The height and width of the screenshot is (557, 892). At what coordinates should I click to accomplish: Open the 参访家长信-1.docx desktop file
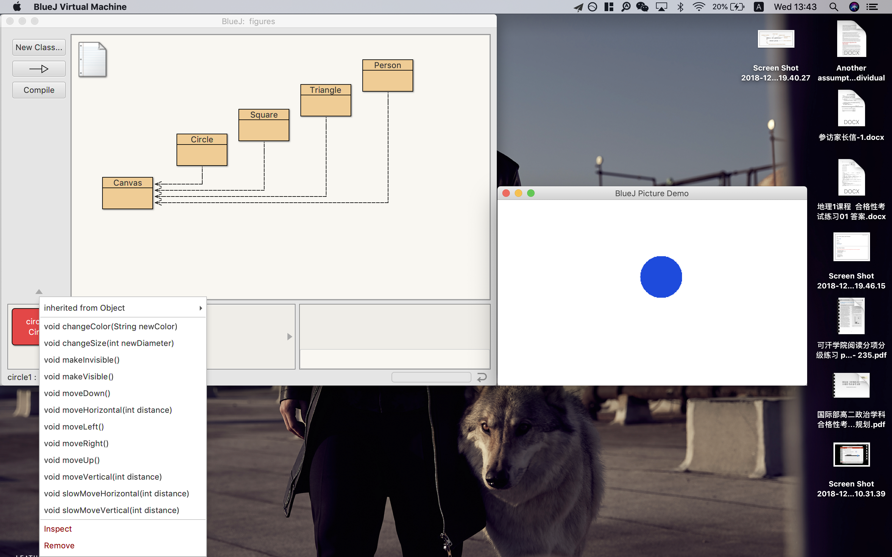click(x=851, y=109)
